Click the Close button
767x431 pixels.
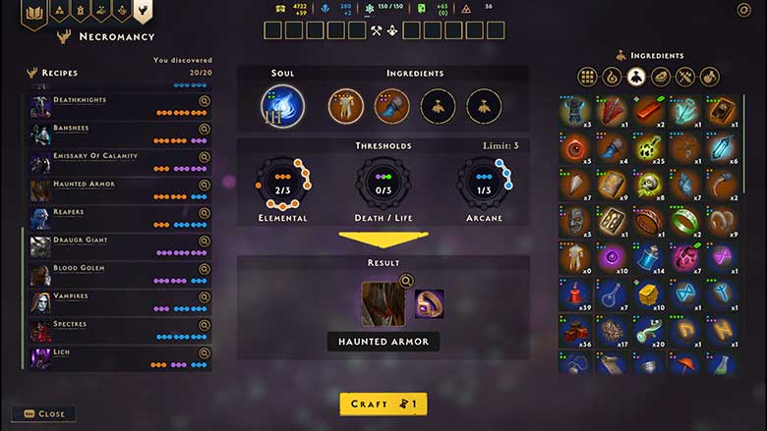(43, 414)
